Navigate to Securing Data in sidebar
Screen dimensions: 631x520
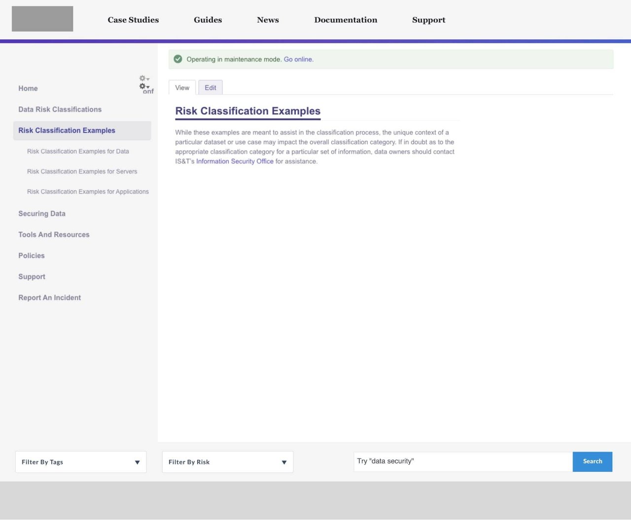pyautogui.click(x=42, y=214)
